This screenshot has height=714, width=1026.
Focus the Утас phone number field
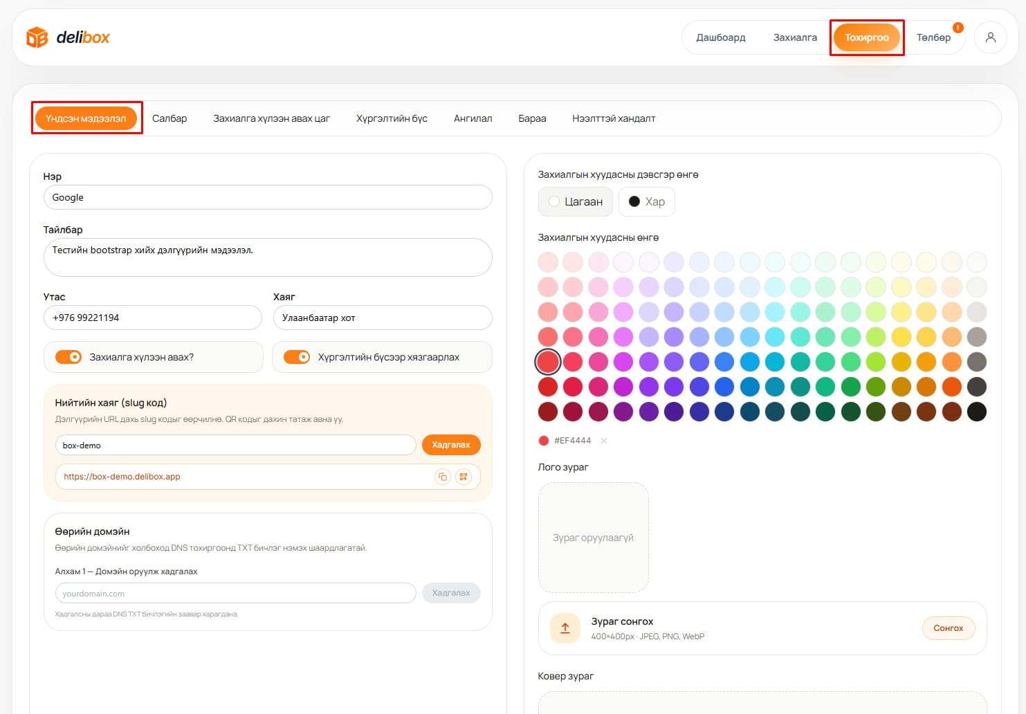pos(153,318)
